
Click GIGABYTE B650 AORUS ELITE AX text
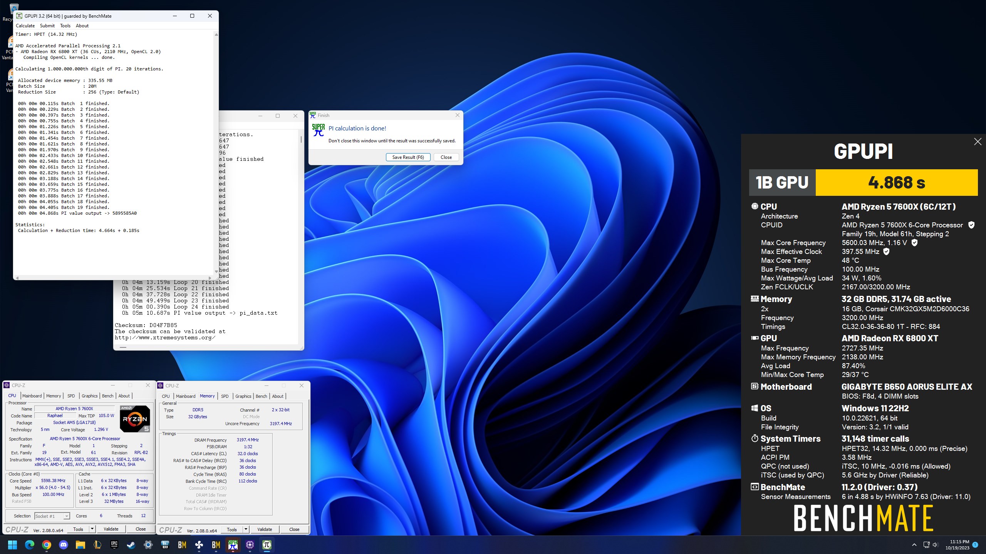(x=907, y=387)
